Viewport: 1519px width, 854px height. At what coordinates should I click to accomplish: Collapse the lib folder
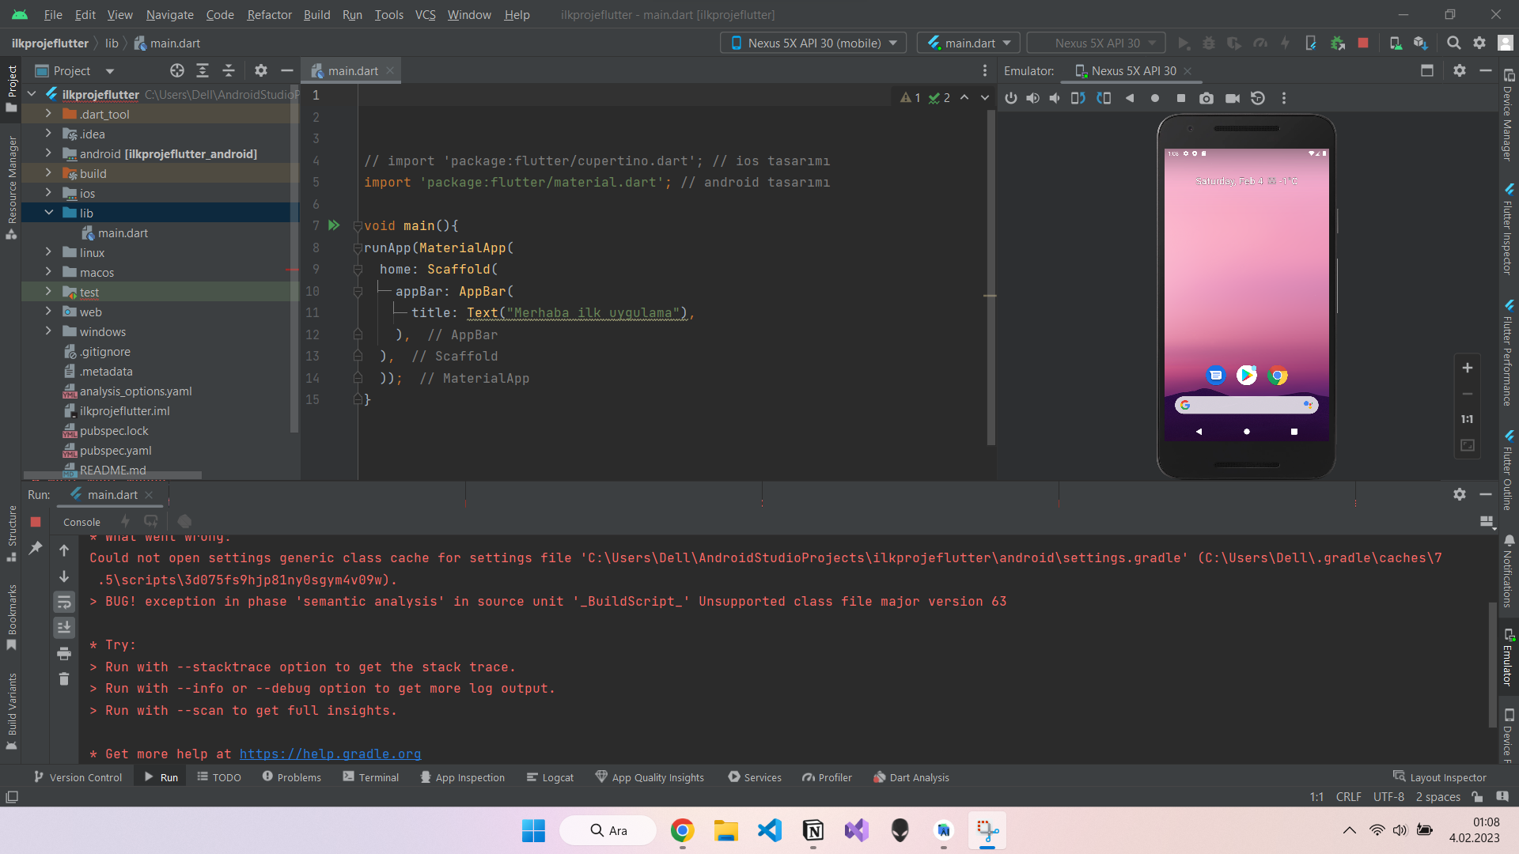tap(48, 213)
